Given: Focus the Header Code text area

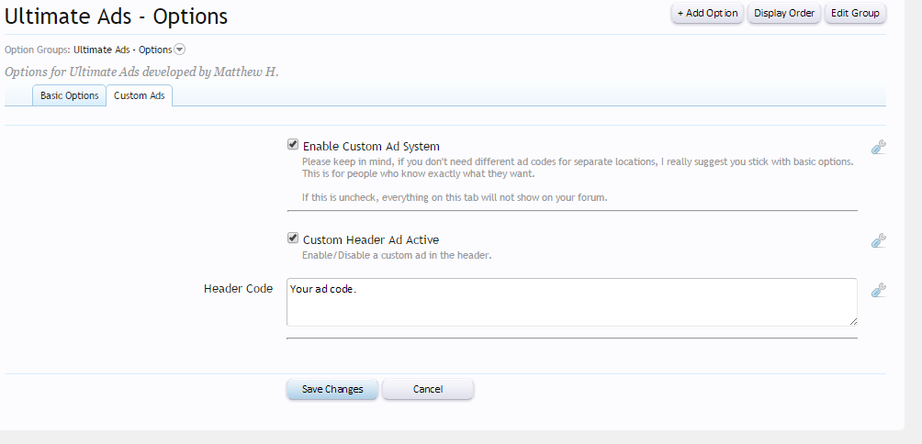Looking at the screenshot, I should pos(571,302).
